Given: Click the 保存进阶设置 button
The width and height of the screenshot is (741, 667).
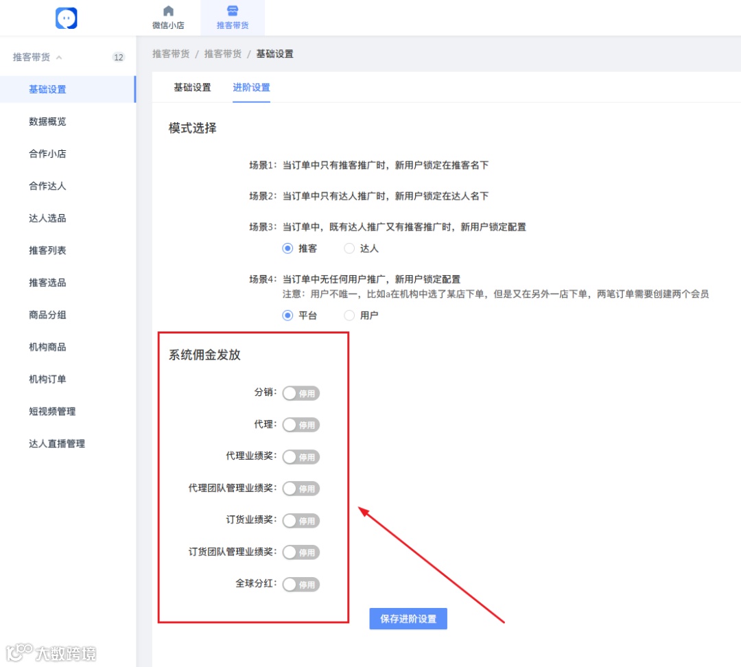Looking at the screenshot, I should pos(408,619).
